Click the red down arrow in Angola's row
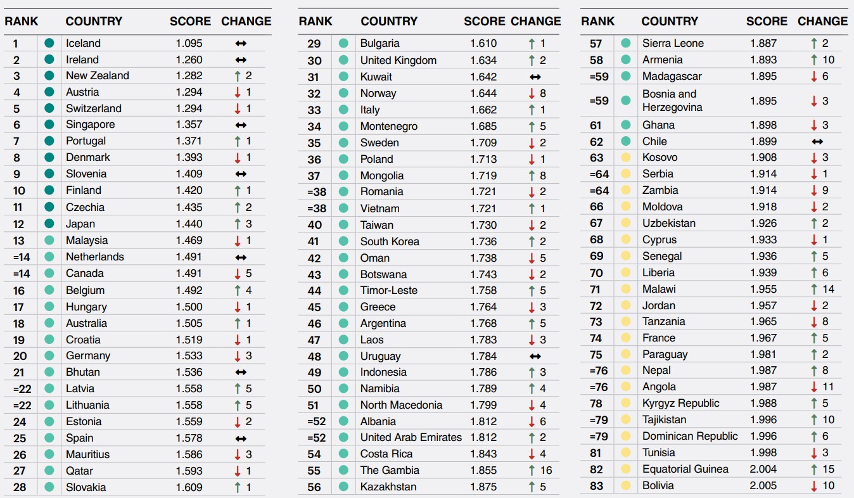 813,386
